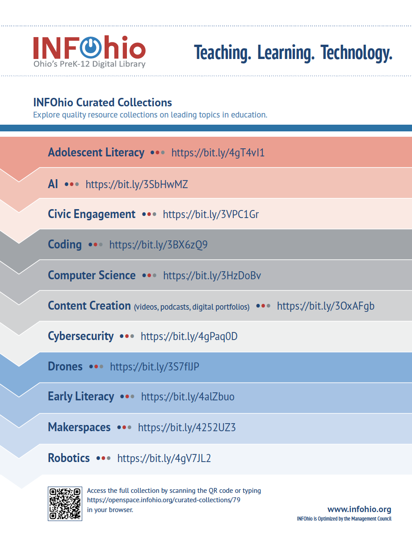Visit www.infohio.org at the bottom
The width and height of the screenshot is (412, 538).
tap(359, 509)
